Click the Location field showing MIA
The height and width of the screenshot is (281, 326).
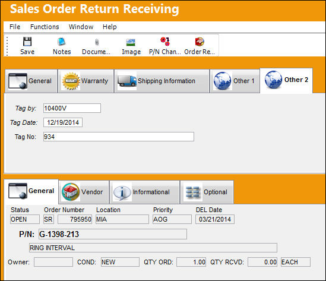point(122,219)
